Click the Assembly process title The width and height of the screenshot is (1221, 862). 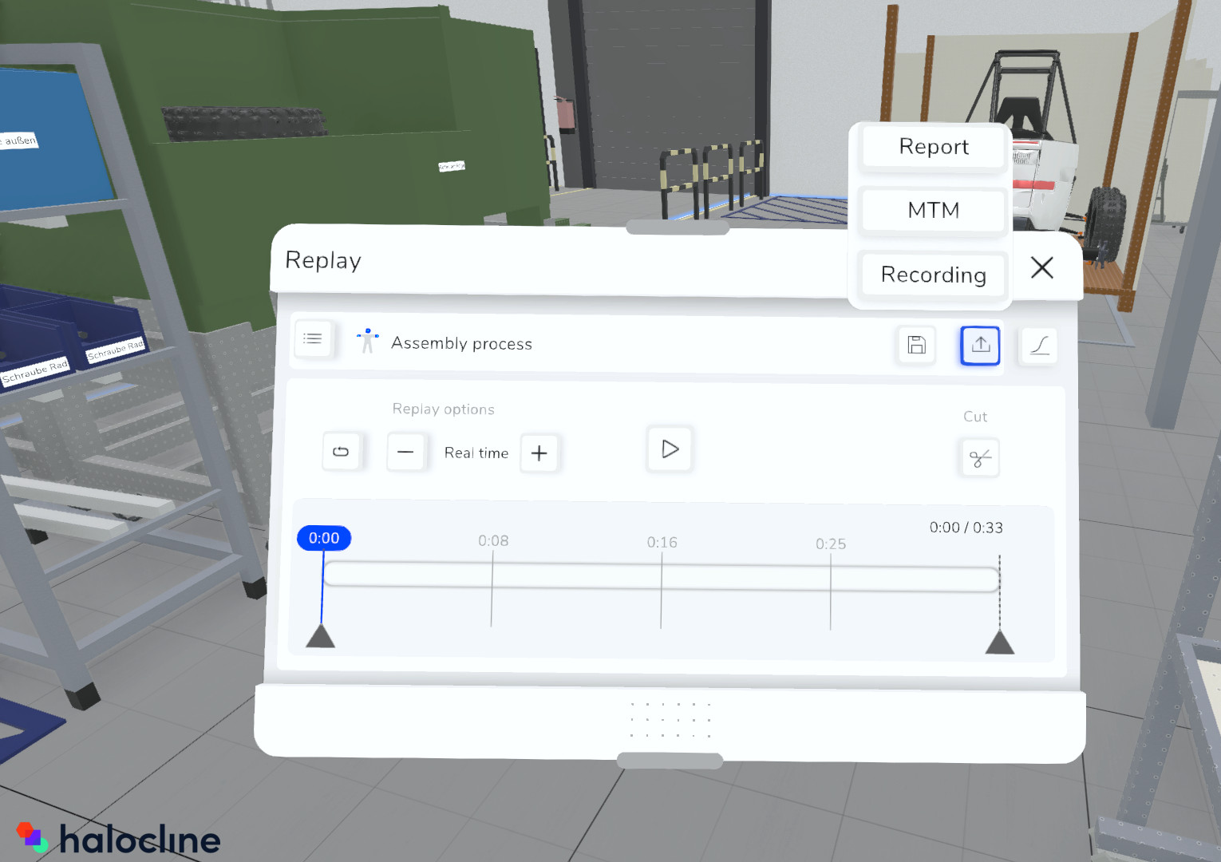point(461,343)
